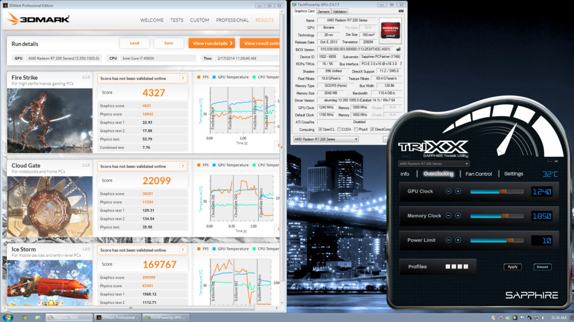Click the View result online button
The image size is (574, 322).
click(x=260, y=43)
